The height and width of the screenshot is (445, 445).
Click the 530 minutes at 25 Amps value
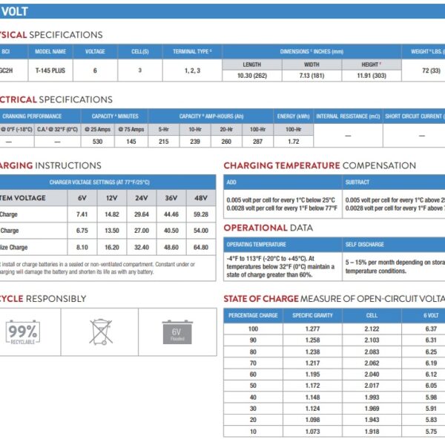(97, 142)
